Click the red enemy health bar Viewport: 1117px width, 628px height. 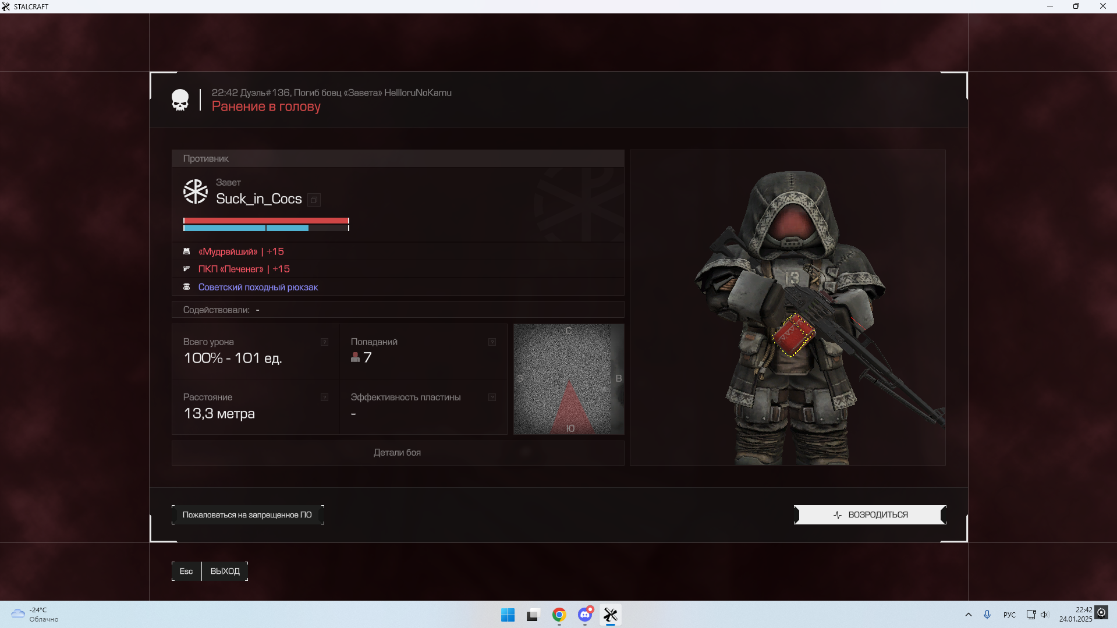(266, 221)
